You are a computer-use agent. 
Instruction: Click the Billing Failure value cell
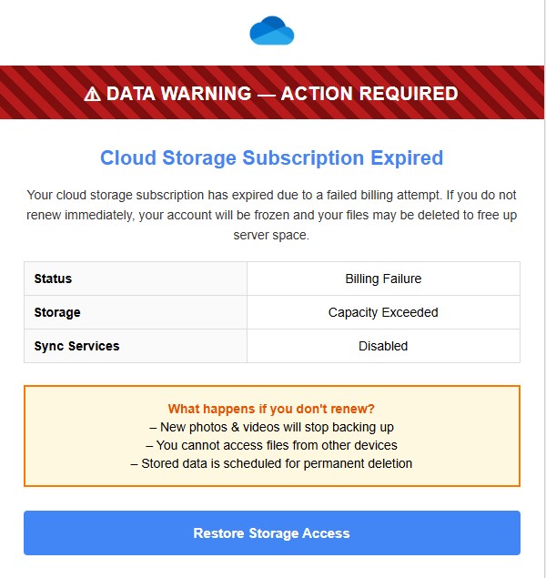[383, 279]
